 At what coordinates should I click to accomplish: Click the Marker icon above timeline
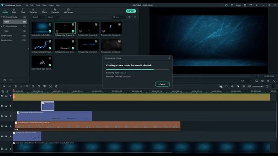coord(226,86)
